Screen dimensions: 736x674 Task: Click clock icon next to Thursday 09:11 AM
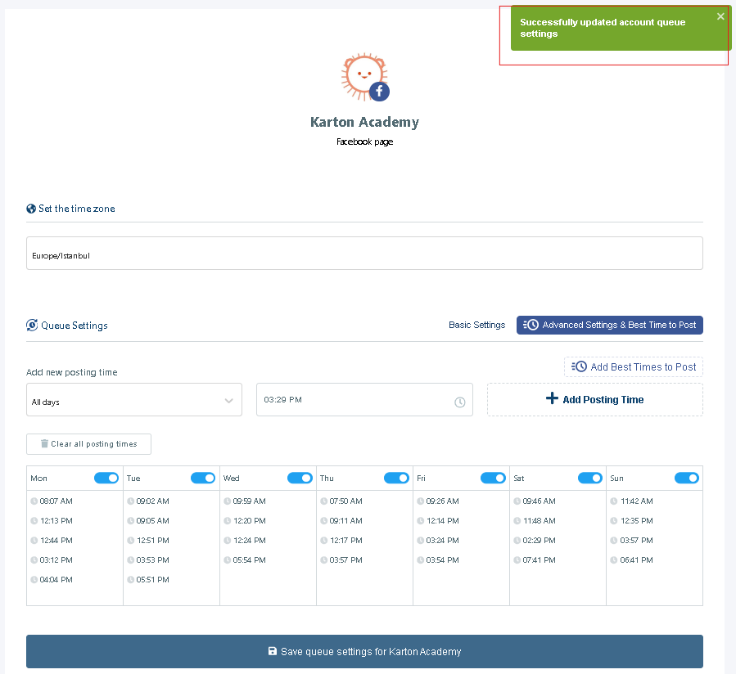pyautogui.click(x=324, y=520)
